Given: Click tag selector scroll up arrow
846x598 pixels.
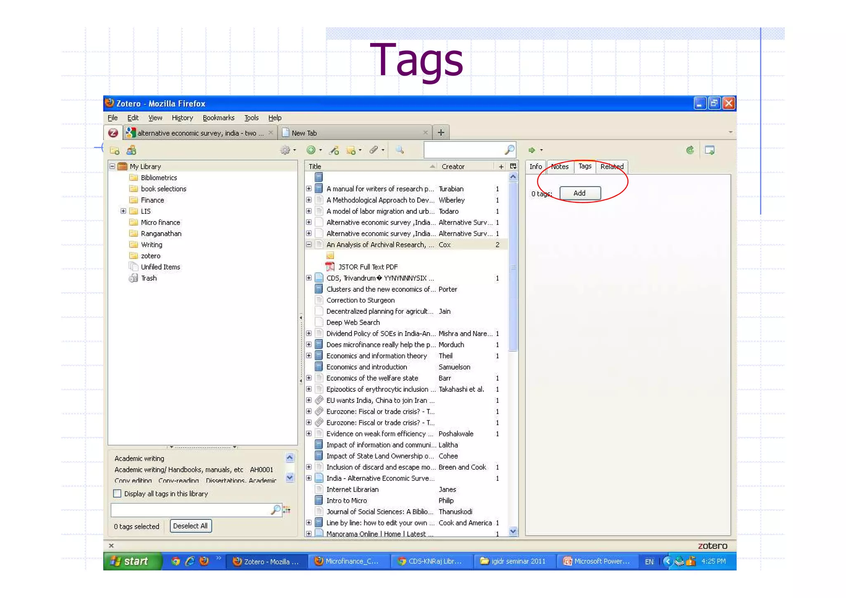Looking at the screenshot, I should tap(290, 457).
